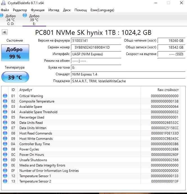Select the Unsafe Shutdowns attribute text
The height and width of the screenshot is (194, 187).
33,160
